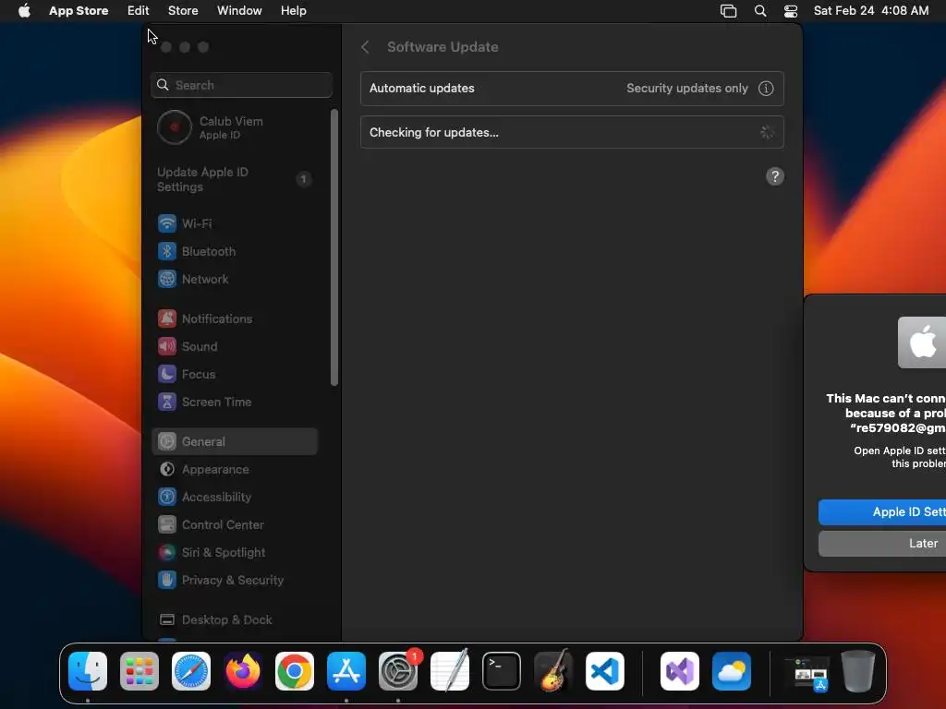The image size is (946, 709).
Task: Open Control Center in the menu bar
Action: pyautogui.click(x=791, y=11)
